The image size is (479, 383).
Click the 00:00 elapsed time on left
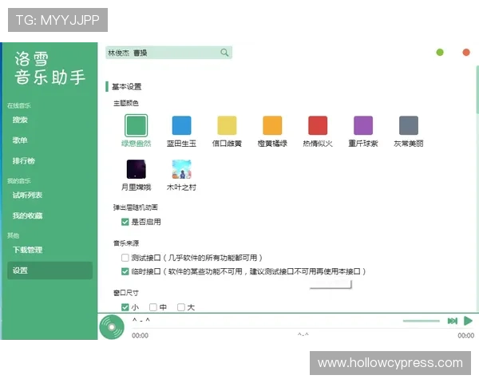click(x=140, y=335)
